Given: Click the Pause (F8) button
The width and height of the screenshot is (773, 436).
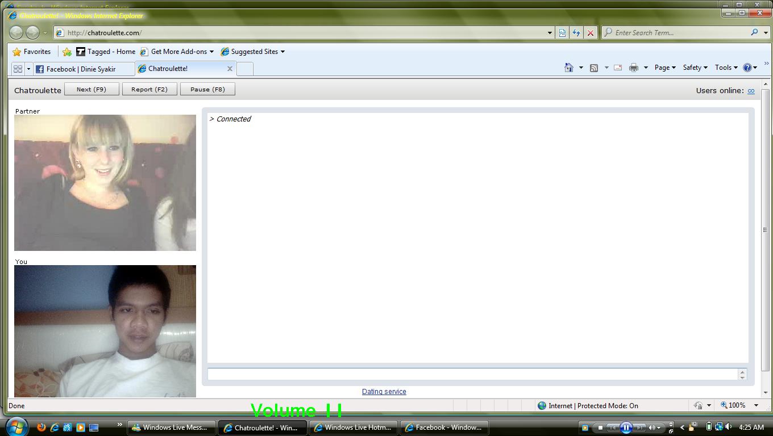Looking at the screenshot, I should (207, 89).
